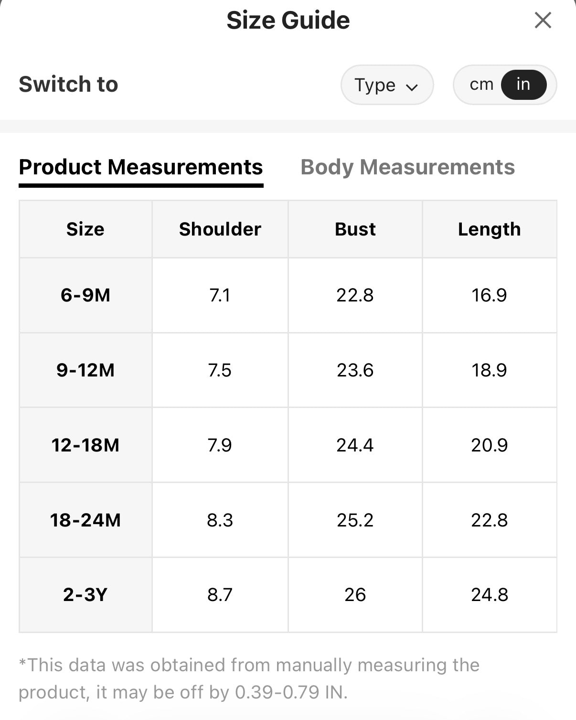Click the Size column header
This screenshot has height=720, width=576.
(85, 229)
